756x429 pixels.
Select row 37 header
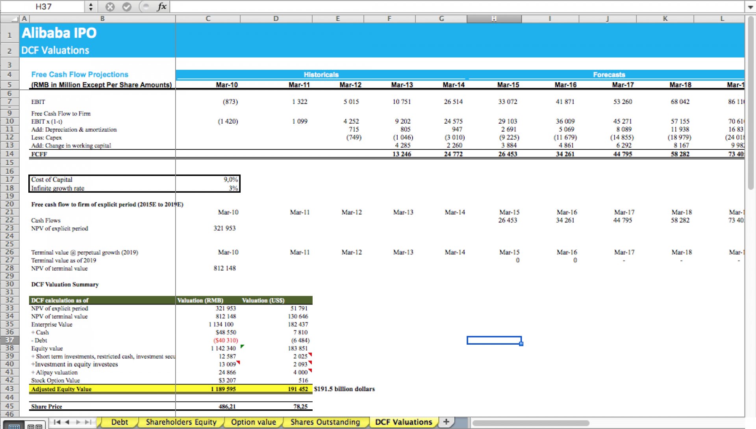click(9, 340)
